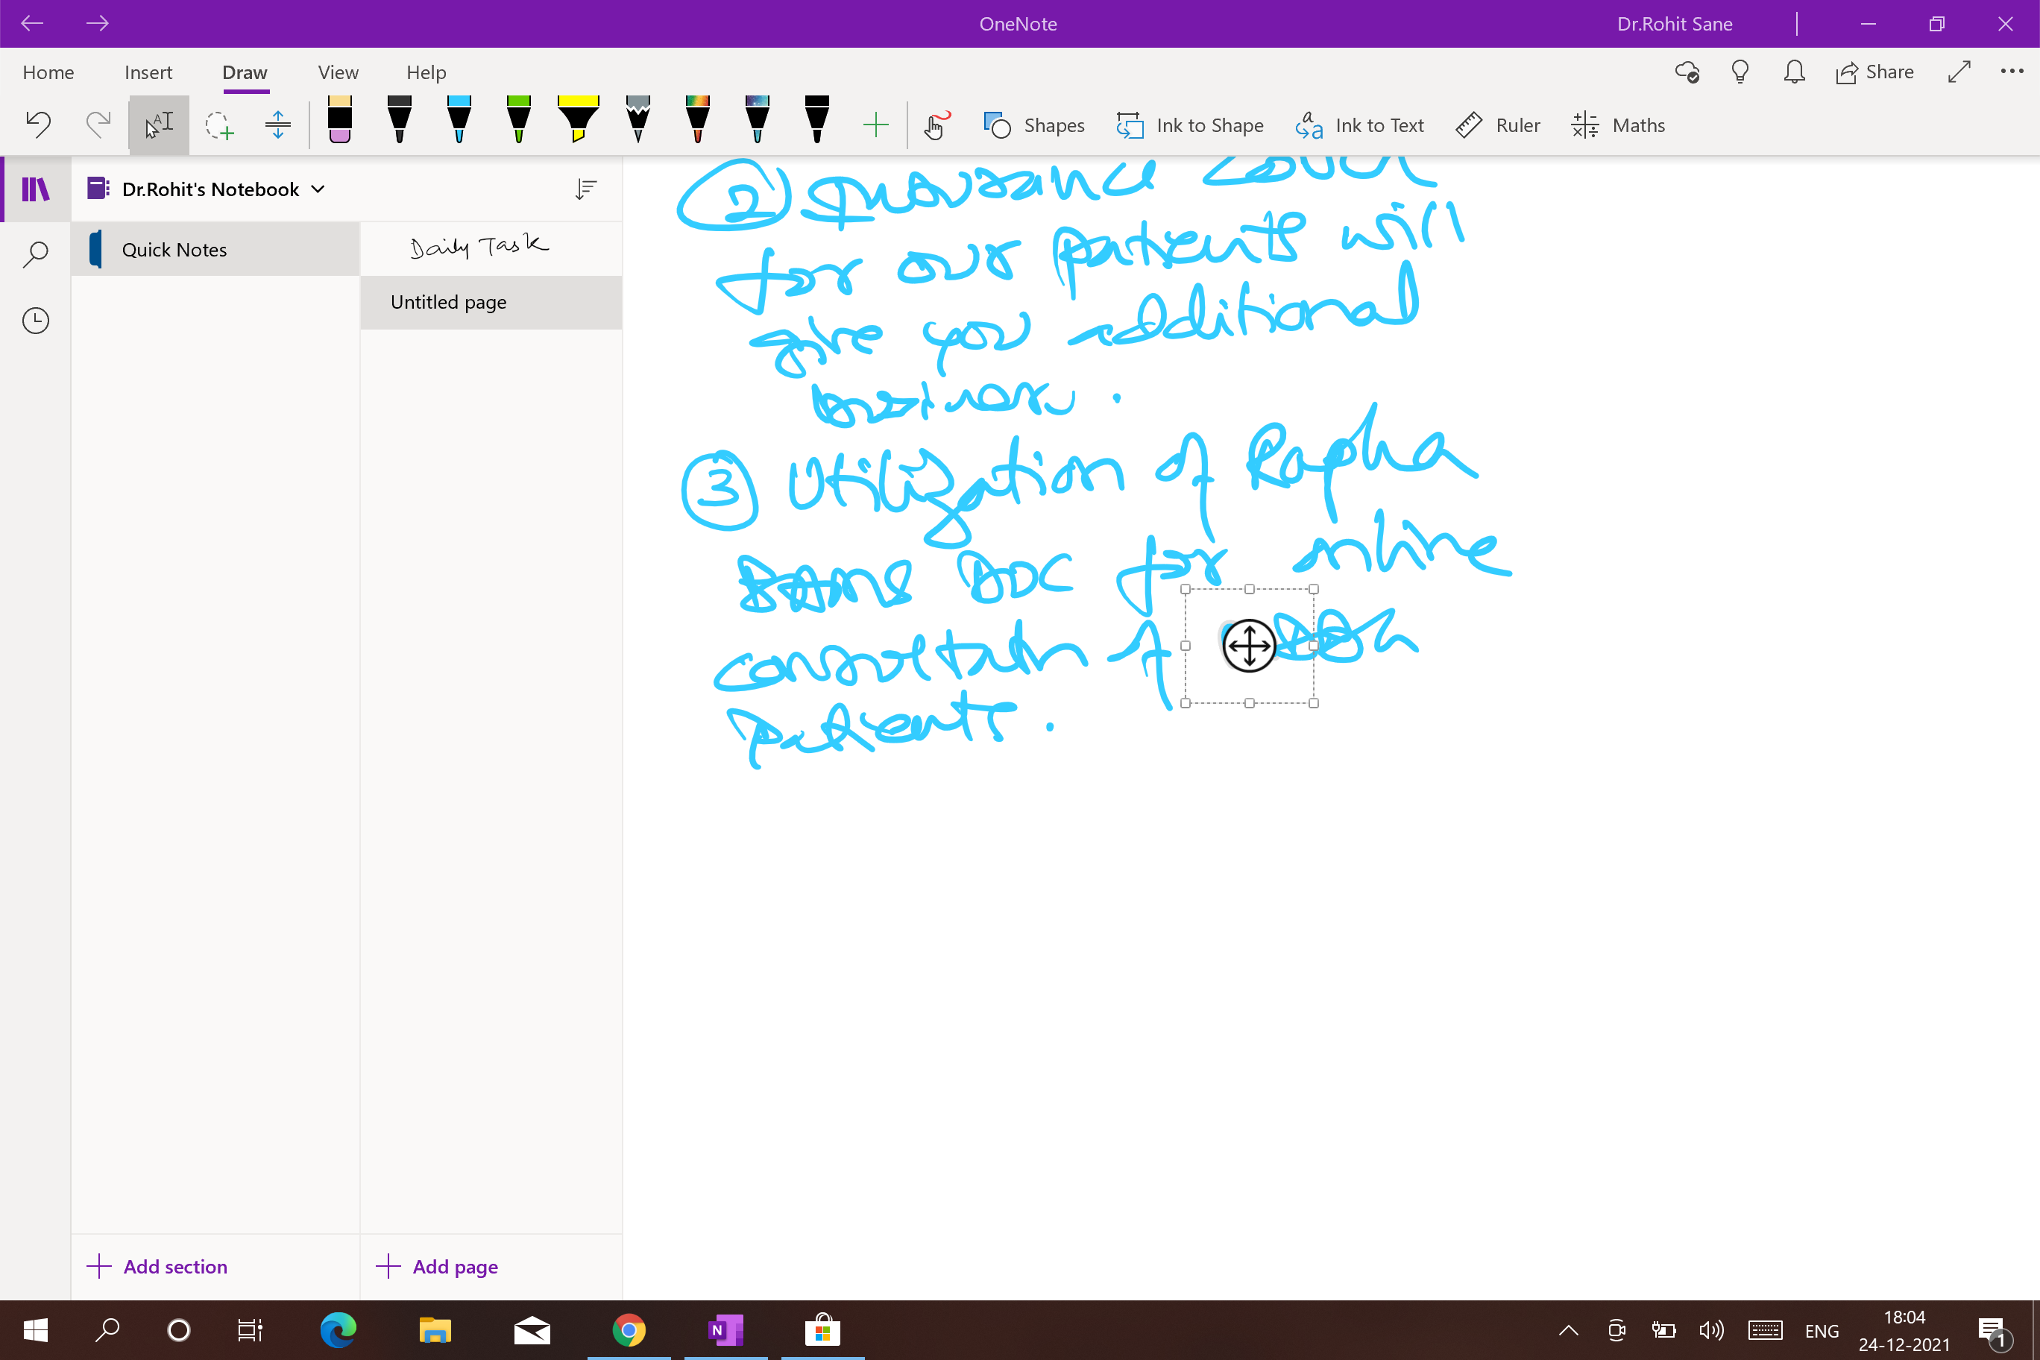2040x1360 pixels.
Task: Open Recent Notes clock icon
Action: click(x=36, y=321)
